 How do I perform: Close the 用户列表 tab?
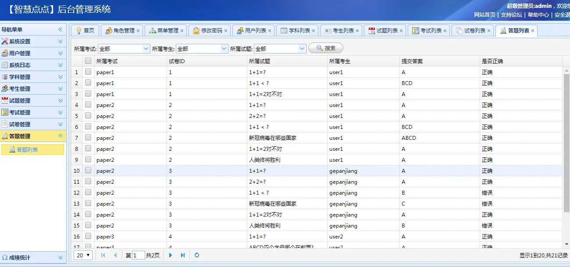(270, 31)
